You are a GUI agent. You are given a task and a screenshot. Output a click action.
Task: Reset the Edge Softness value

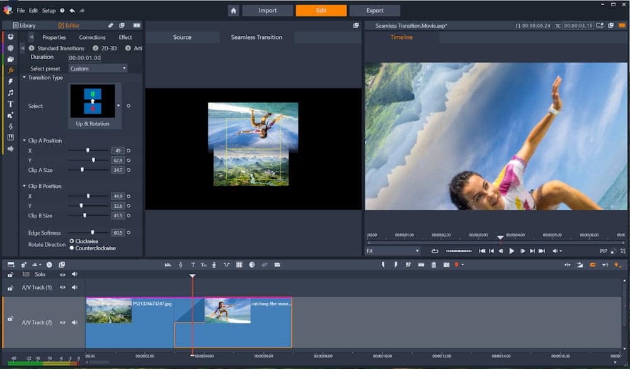(129, 233)
